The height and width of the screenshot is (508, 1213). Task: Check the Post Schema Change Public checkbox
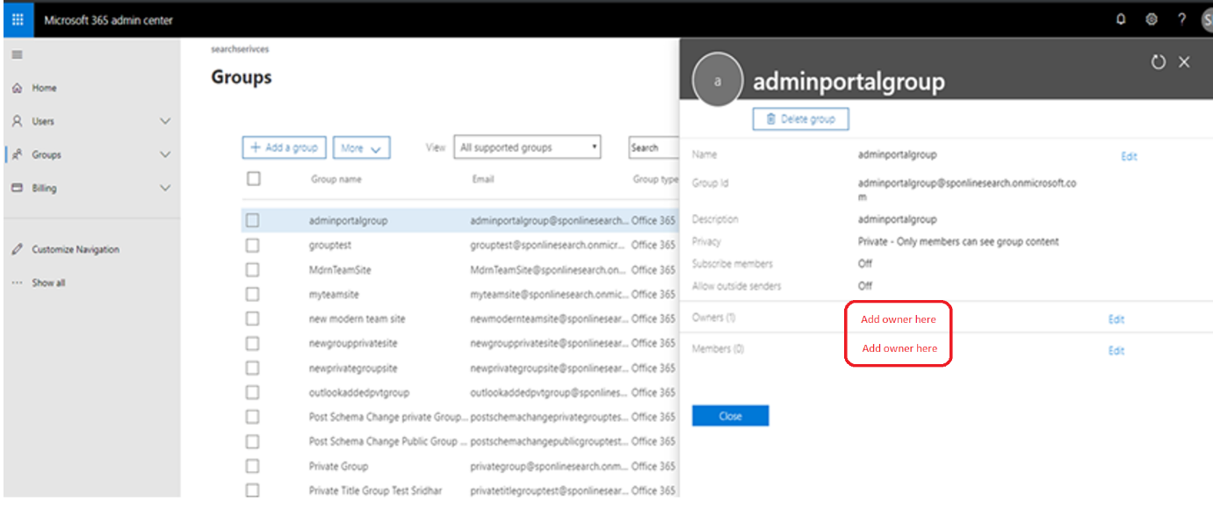(x=252, y=441)
